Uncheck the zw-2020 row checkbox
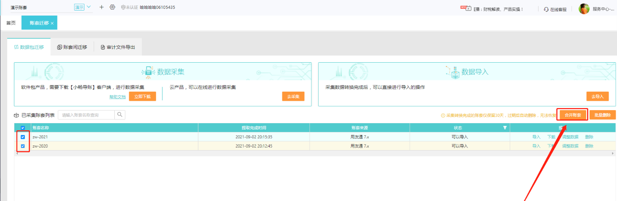This screenshot has height=201, width=617. [23, 146]
